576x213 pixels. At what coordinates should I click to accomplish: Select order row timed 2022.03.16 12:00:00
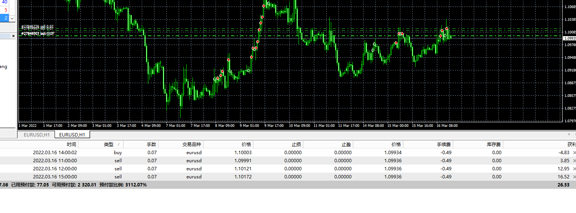click(288, 169)
